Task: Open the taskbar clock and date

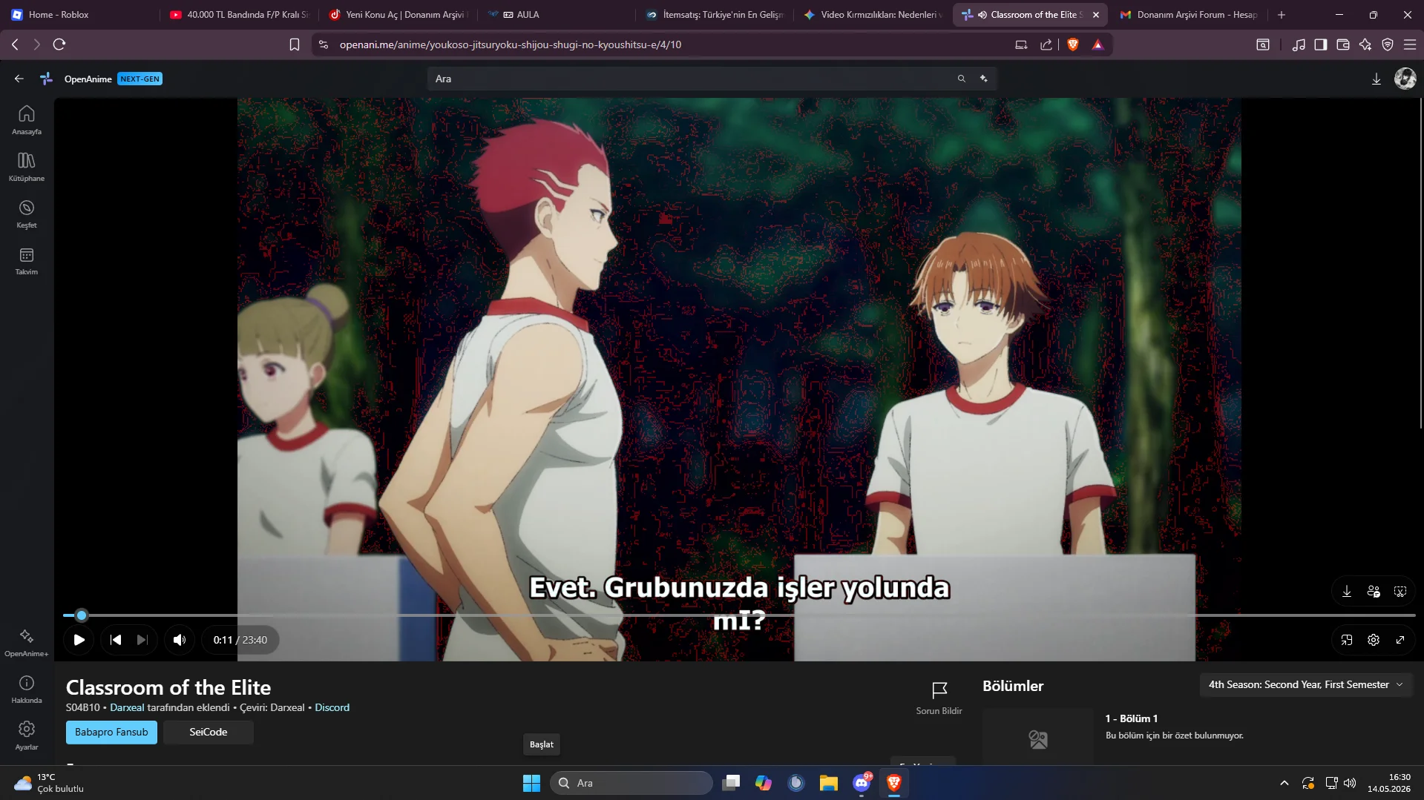Action: 1389,783
